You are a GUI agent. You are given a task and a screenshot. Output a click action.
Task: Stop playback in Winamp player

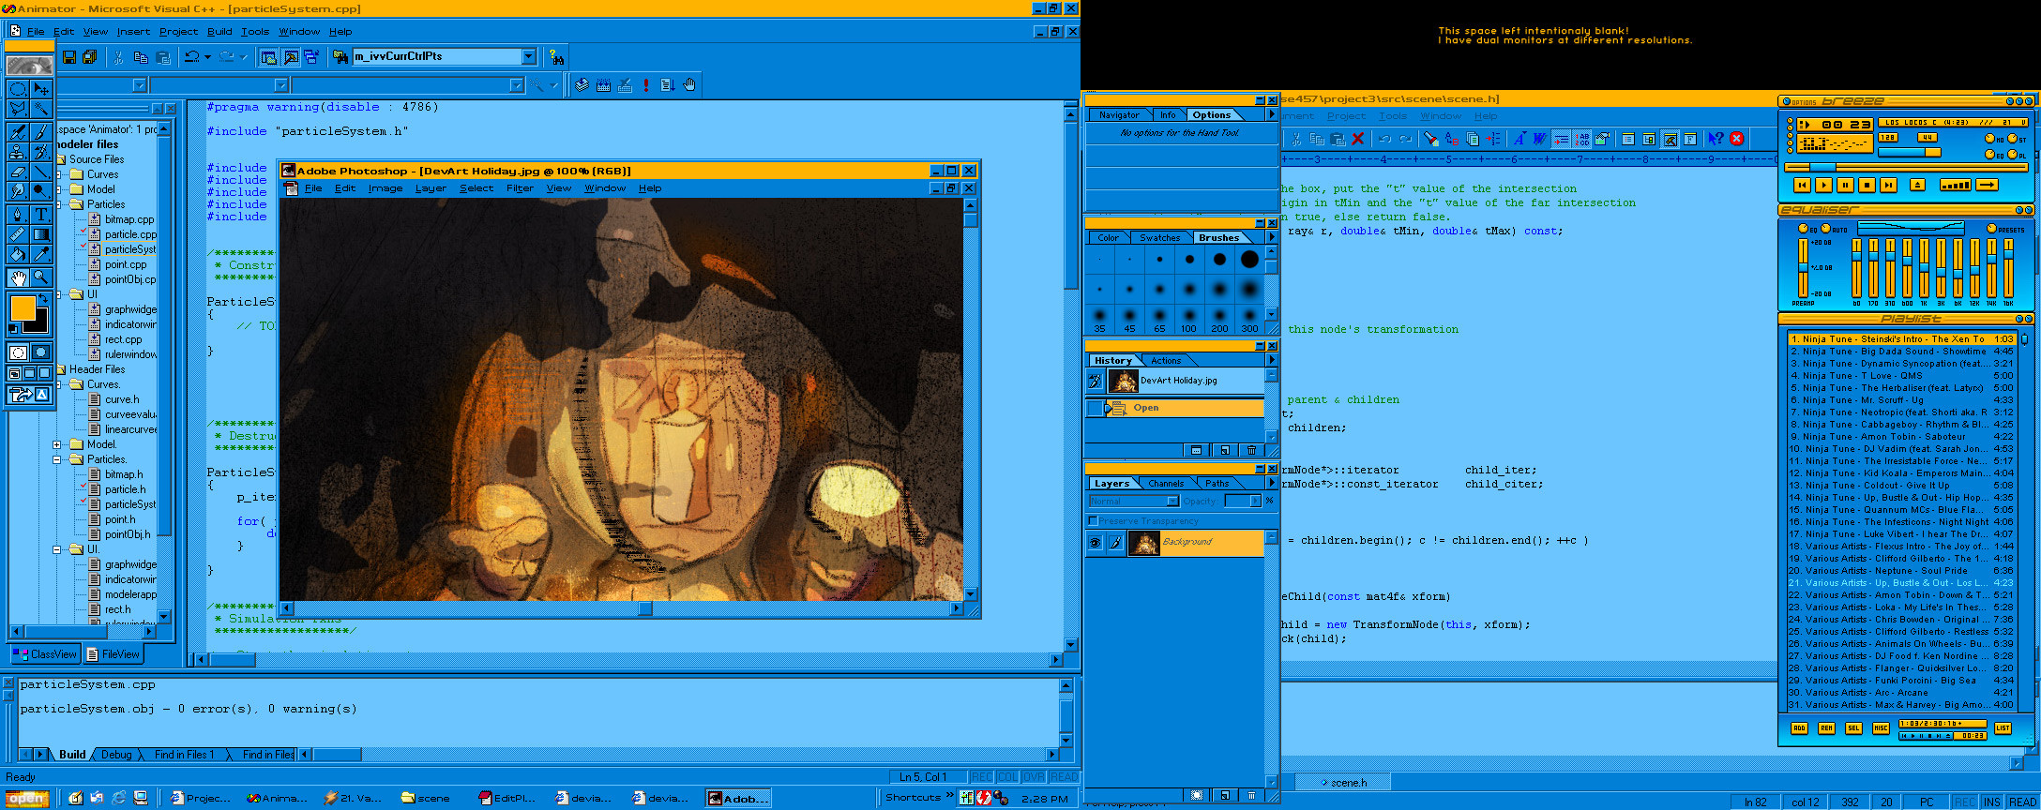pos(1867,186)
